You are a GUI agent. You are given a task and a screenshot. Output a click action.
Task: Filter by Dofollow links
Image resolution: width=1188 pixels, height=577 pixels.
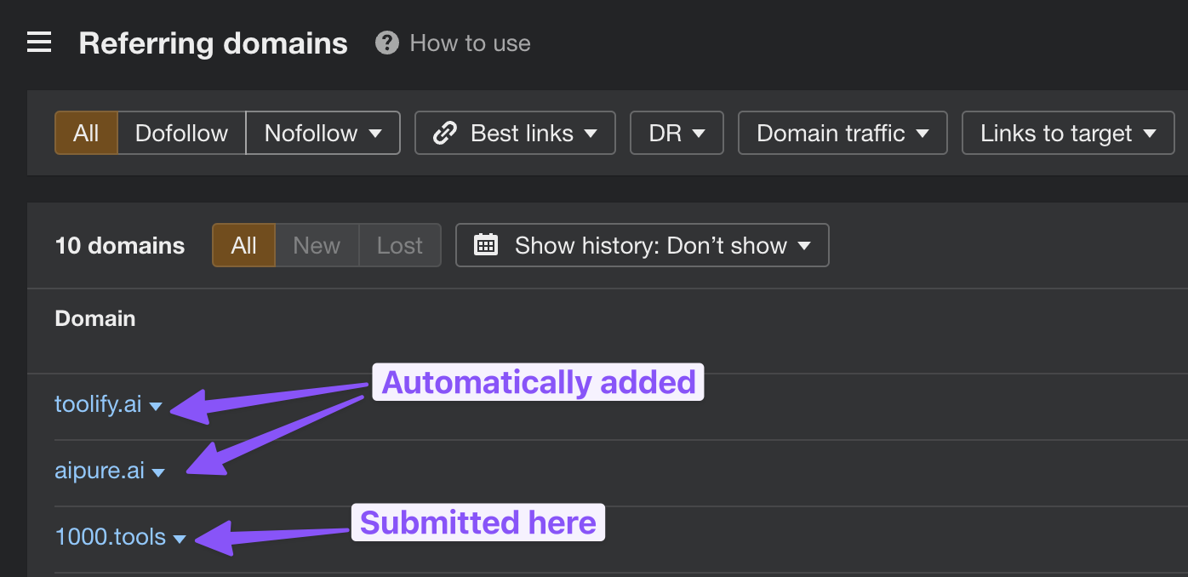point(181,133)
